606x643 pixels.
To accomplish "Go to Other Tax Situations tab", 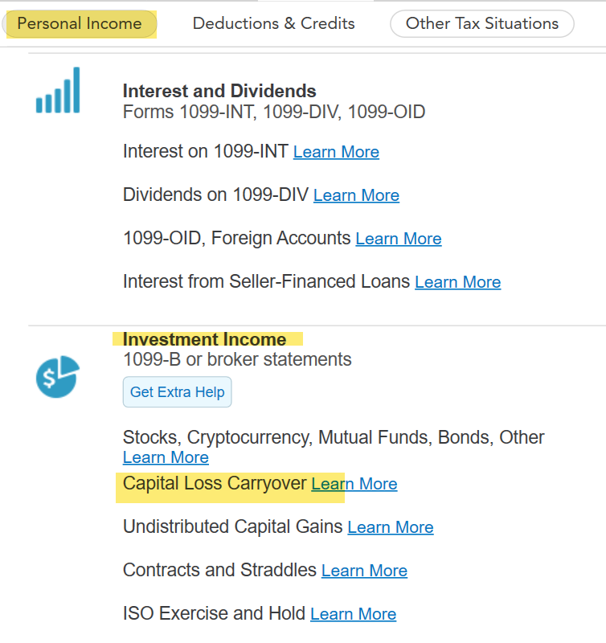I will tap(481, 23).
